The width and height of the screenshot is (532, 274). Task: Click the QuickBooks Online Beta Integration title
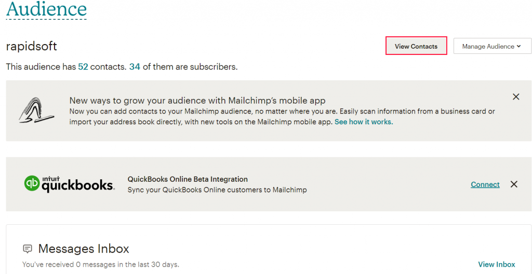188,179
